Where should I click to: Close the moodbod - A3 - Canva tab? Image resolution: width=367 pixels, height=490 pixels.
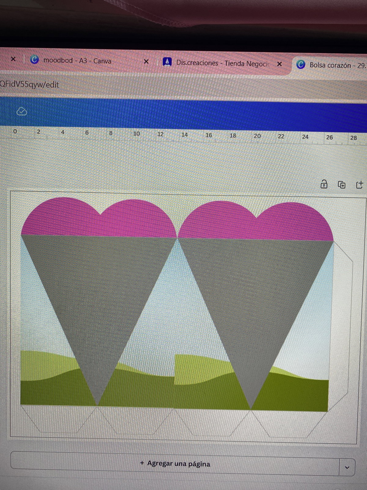(x=146, y=62)
